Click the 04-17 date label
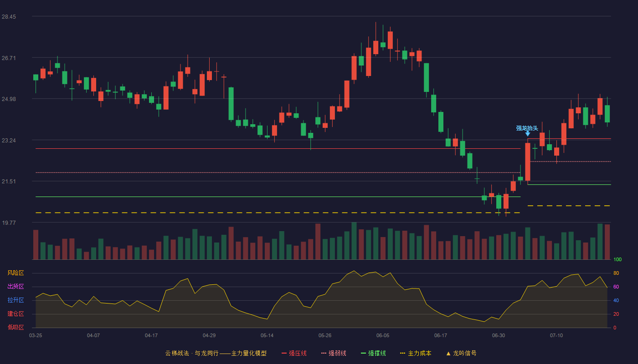Screen dimensions: 638x364 click(x=151, y=335)
